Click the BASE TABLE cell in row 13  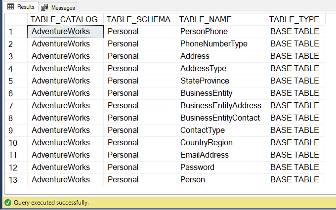(295, 180)
